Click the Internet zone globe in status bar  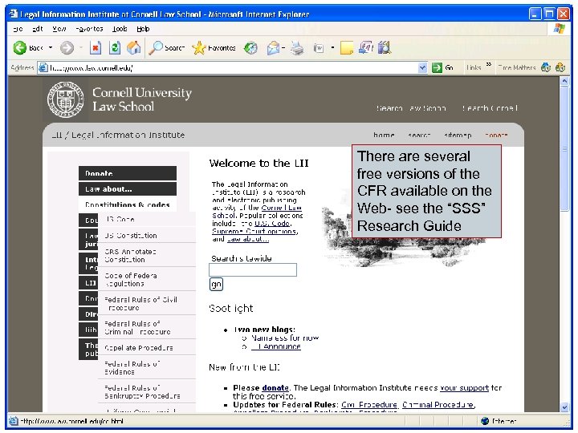[485, 421]
